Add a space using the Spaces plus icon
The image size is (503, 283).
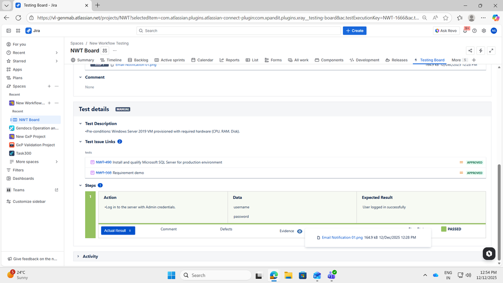(x=49, y=86)
